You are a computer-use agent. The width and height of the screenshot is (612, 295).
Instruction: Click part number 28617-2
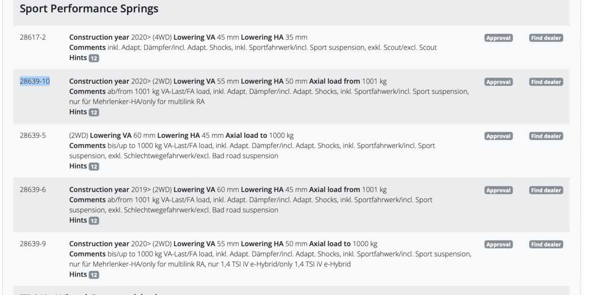click(33, 37)
